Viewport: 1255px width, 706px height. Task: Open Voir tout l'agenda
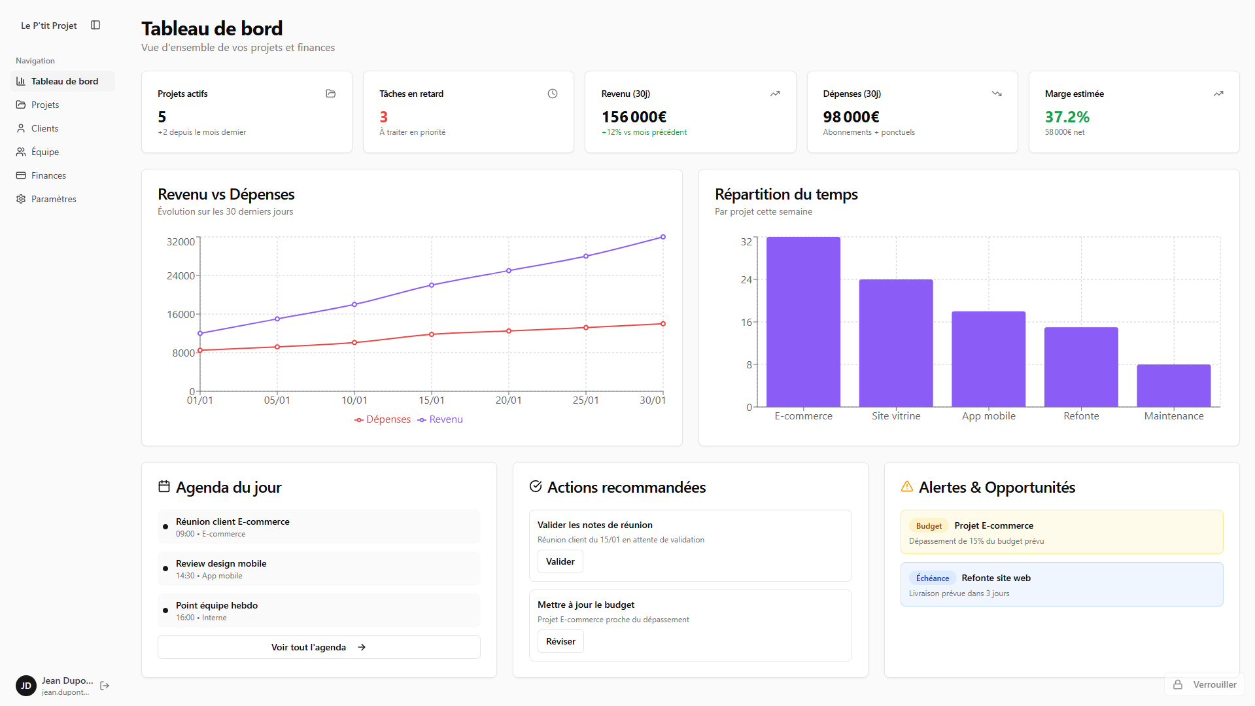point(318,647)
